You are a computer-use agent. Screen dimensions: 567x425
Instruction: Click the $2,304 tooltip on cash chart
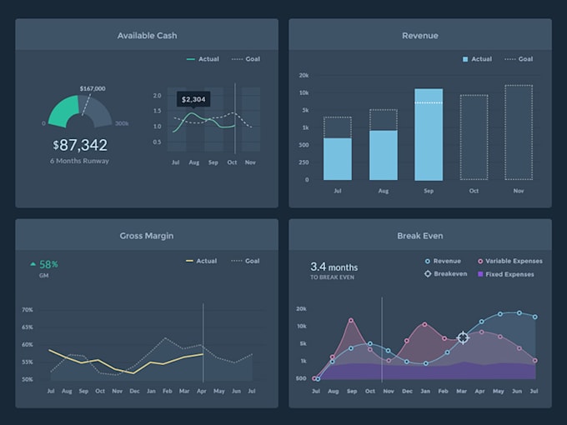coord(193,99)
